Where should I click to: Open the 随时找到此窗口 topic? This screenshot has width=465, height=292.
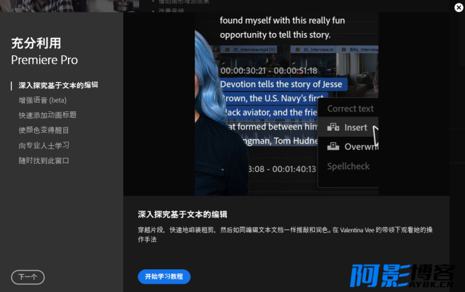[x=44, y=160]
